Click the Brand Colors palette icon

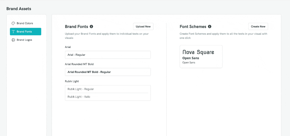click(13, 23)
